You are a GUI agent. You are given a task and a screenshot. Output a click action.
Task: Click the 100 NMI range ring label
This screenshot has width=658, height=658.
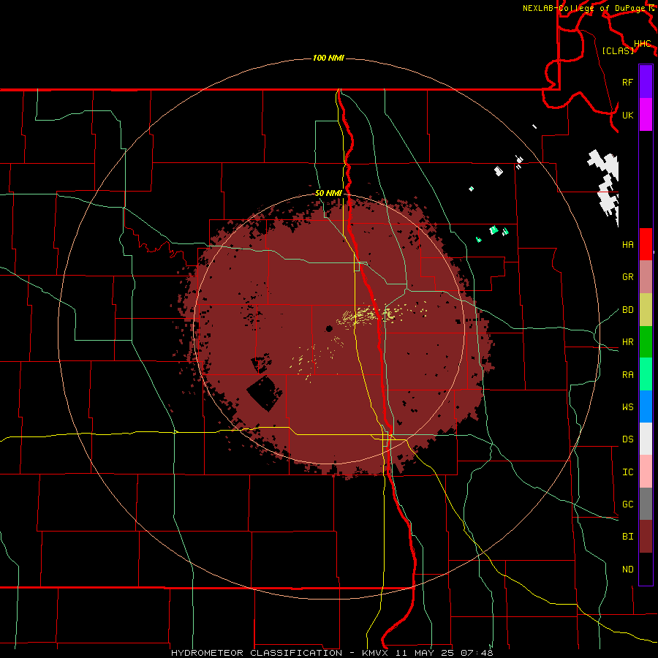tap(328, 58)
